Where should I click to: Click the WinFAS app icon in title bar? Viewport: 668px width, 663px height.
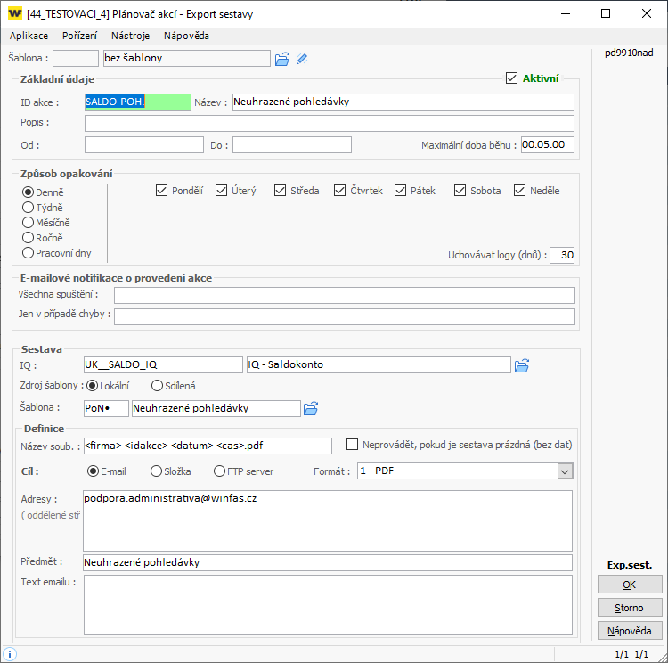[x=15, y=13]
